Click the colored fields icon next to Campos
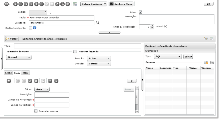219x119 pixels. coord(206,62)
